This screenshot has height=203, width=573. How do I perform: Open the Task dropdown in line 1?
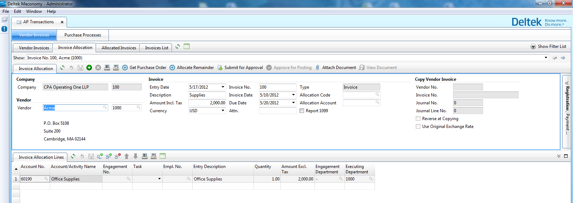coord(159,179)
